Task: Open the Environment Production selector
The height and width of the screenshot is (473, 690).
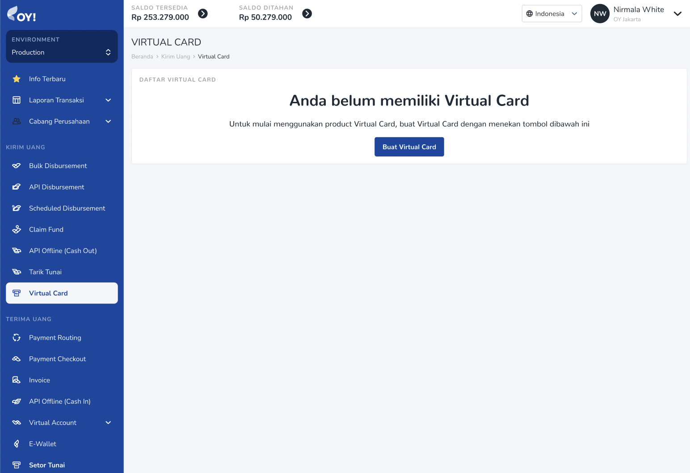Action: tap(62, 46)
